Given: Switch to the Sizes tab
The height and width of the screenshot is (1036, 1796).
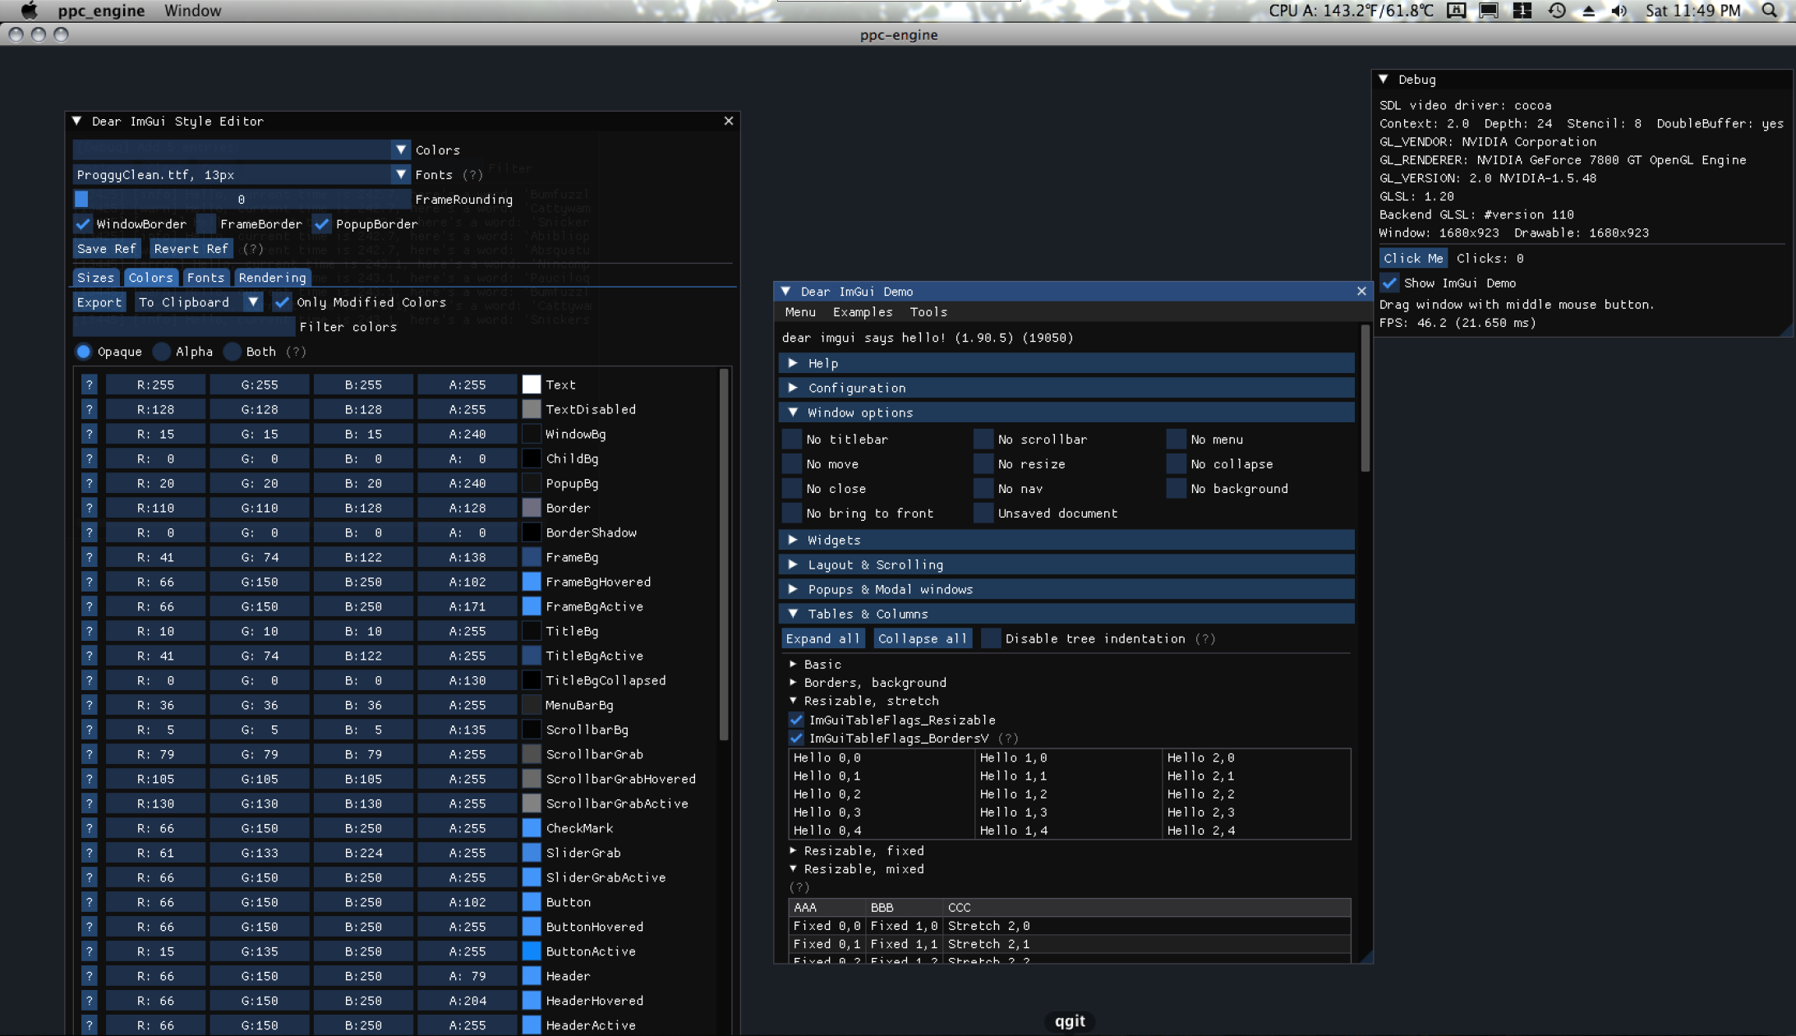Looking at the screenshot, I should coord(96,278).
